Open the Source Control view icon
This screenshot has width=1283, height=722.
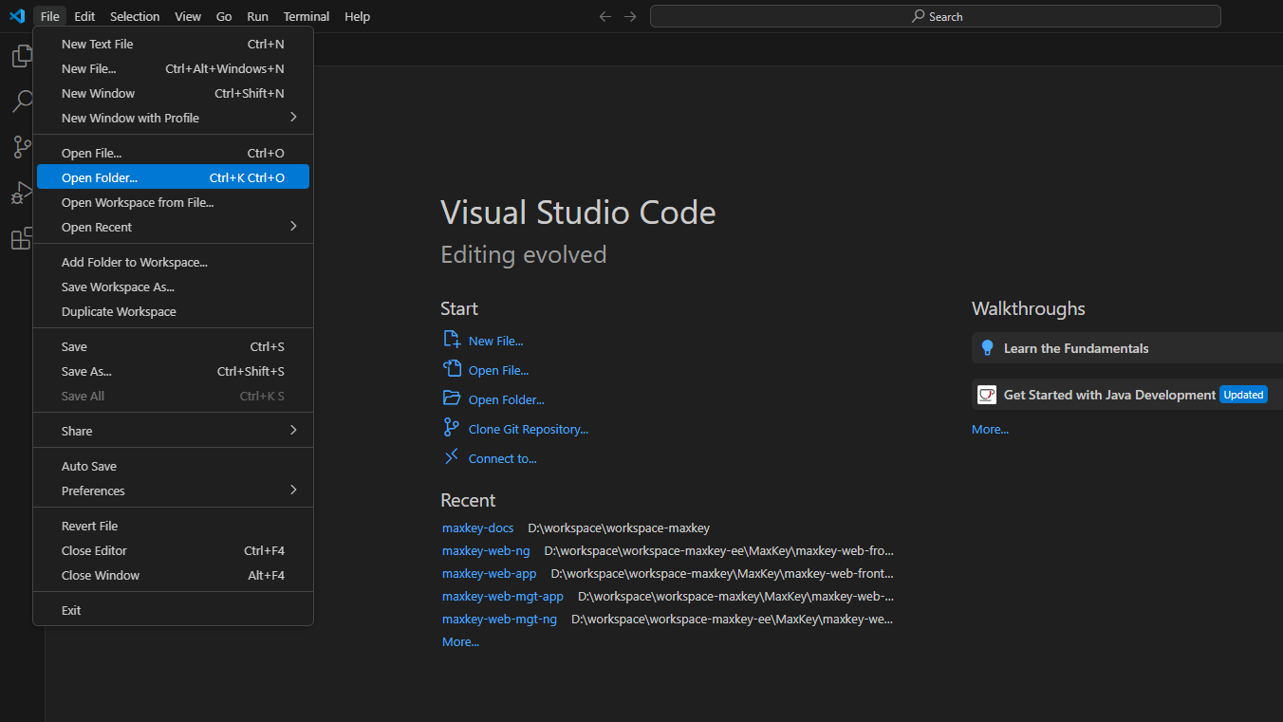[x=22, y=147]
